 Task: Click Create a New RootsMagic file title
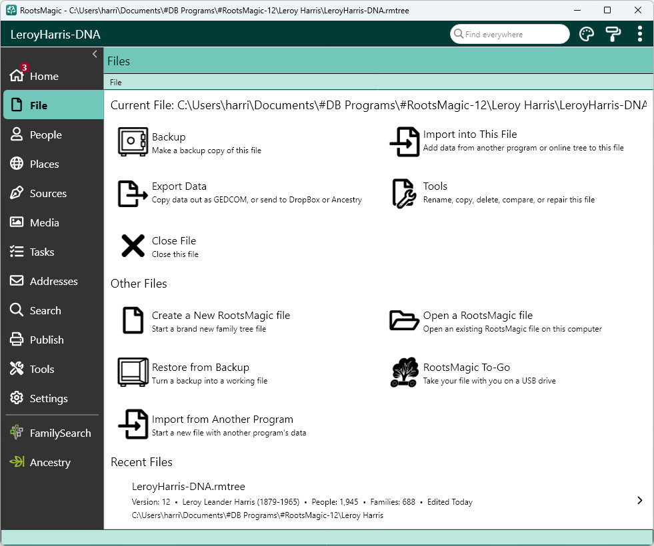tap(221, 315)
